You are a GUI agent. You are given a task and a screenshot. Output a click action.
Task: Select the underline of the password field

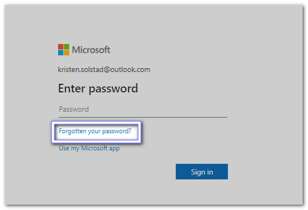[143, 117]
